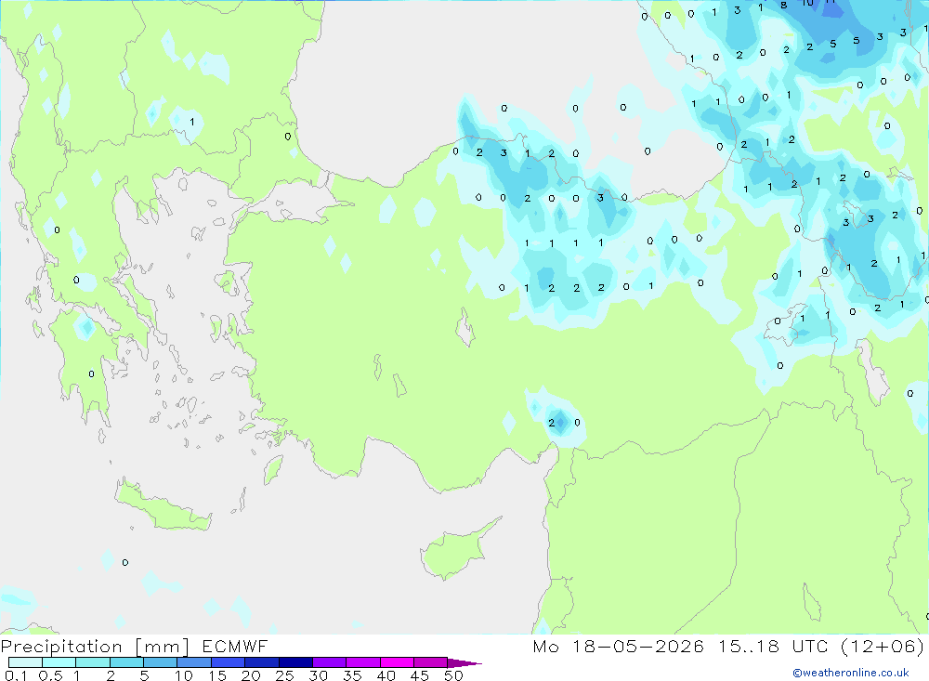Viewport: 929px width, 681px height.
Task: Click the 40–45 mm magenta legend swatch
Action: coord(397,662)
